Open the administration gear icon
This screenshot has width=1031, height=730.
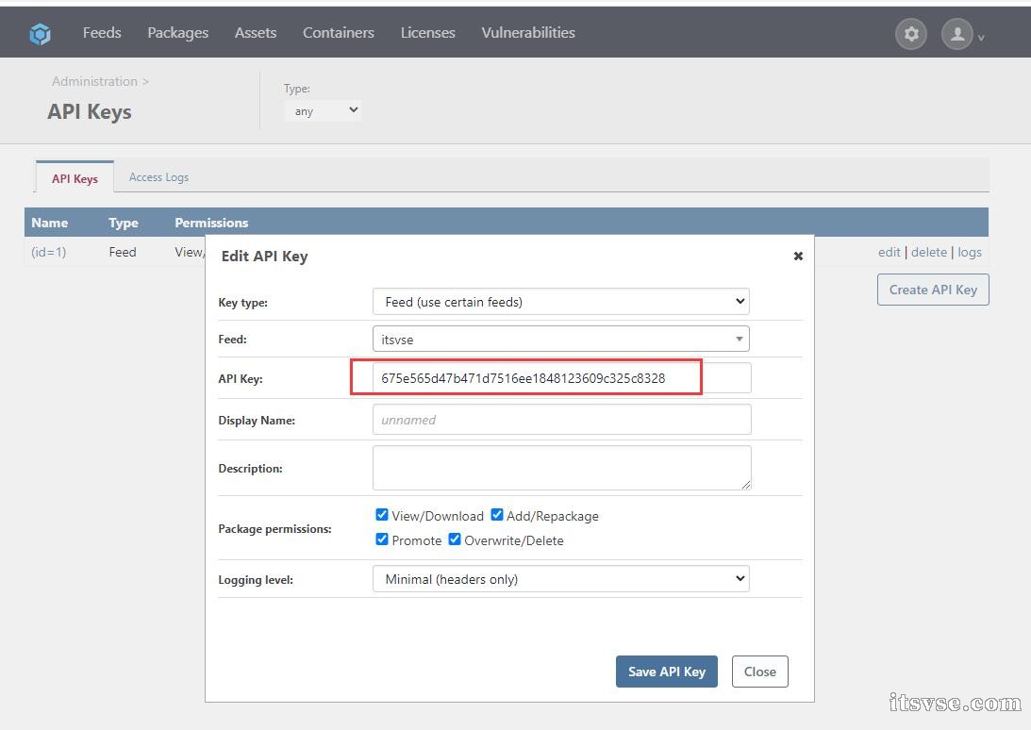point(910,34)
